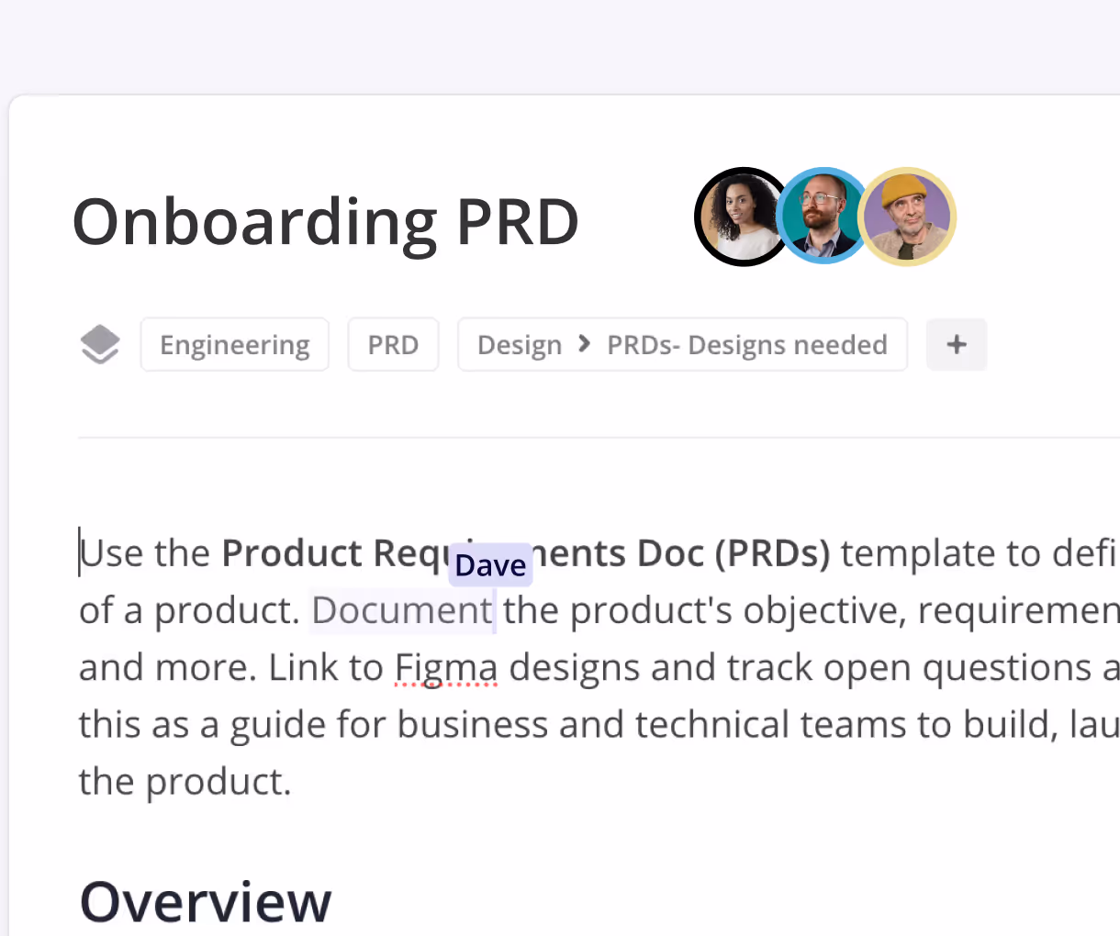Click the stacked layers collection icon

(x=100, y=344)
